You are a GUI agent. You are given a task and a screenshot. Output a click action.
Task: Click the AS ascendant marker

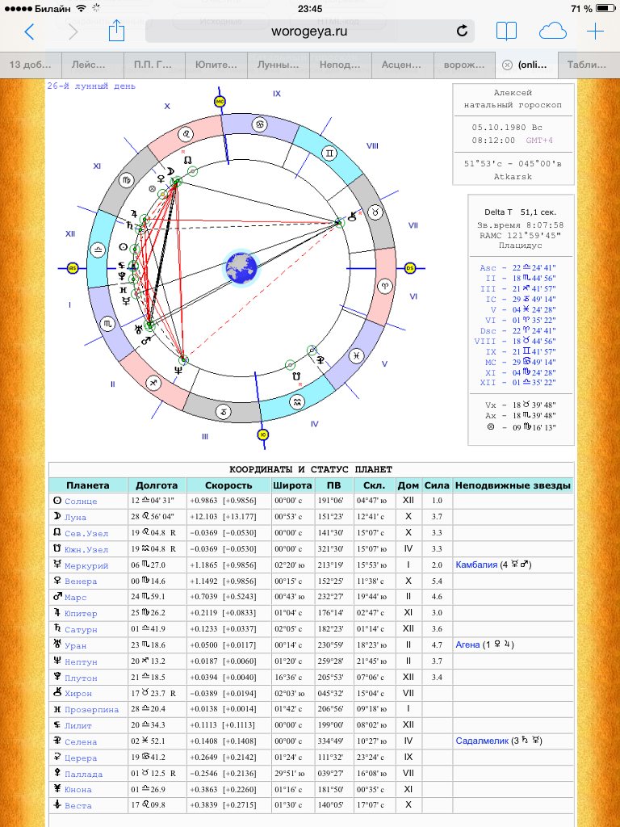[x=73, y=268]
